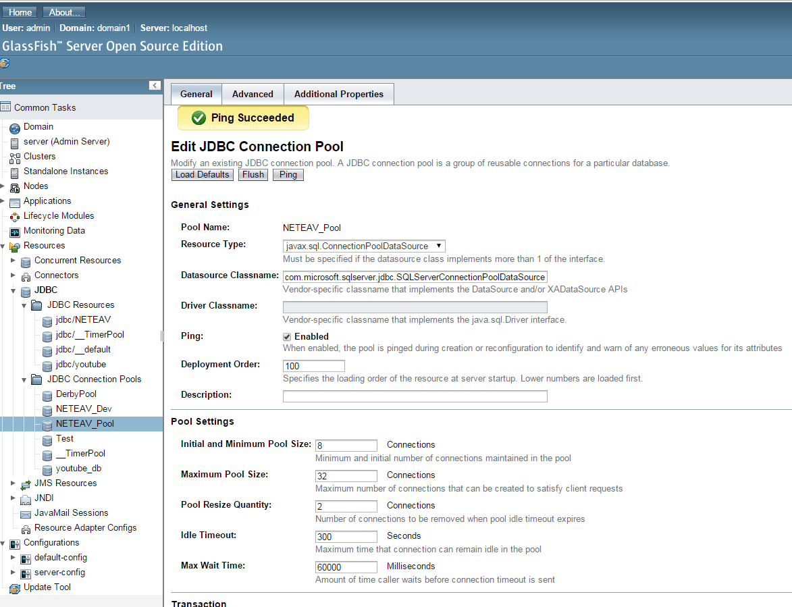Click the Deployment Order field
The width and height of the screenshot is (792, 607).
[x=314, y=365]
